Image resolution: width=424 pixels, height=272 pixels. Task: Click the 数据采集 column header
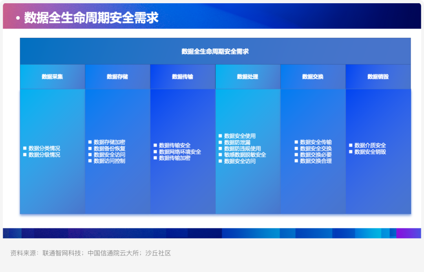(x=52, y=77)
